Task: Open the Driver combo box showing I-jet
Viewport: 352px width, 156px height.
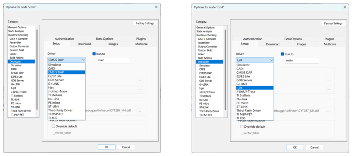Action: [255, 60]
